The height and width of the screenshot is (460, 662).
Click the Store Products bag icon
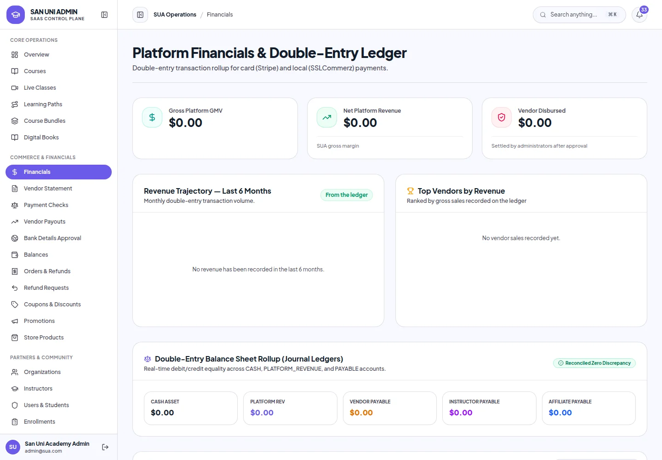(x=15, y=338)
